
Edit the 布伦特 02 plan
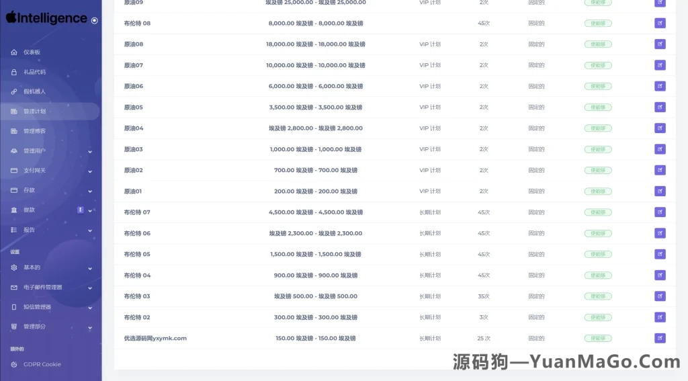[x=660, y=317]
